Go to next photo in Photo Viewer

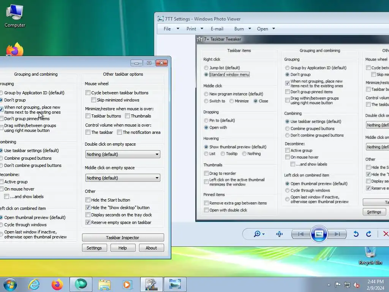pos(337,234)
